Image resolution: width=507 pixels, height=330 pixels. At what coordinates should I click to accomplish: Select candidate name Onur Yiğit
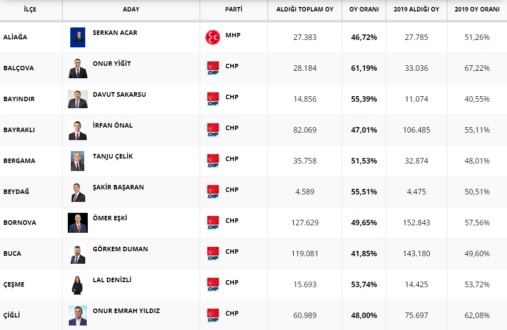pyautogui.click(x=112, y=64)
